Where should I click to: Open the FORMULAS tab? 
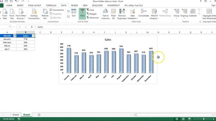pyautogui.click(x=51, y=5)
